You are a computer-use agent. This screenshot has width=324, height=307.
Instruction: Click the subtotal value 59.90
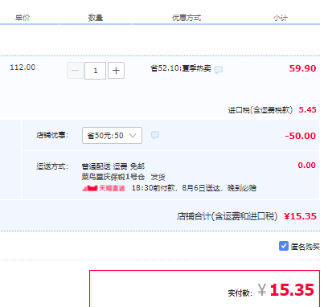click(302, 68)
